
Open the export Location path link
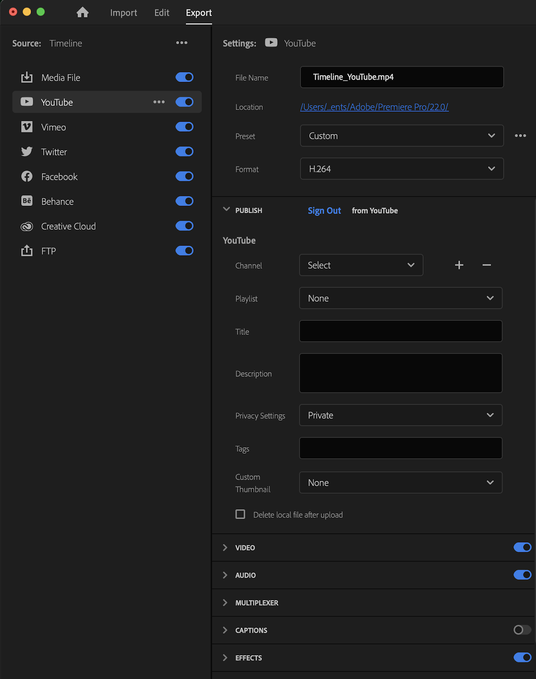click(x=374, y=107)
